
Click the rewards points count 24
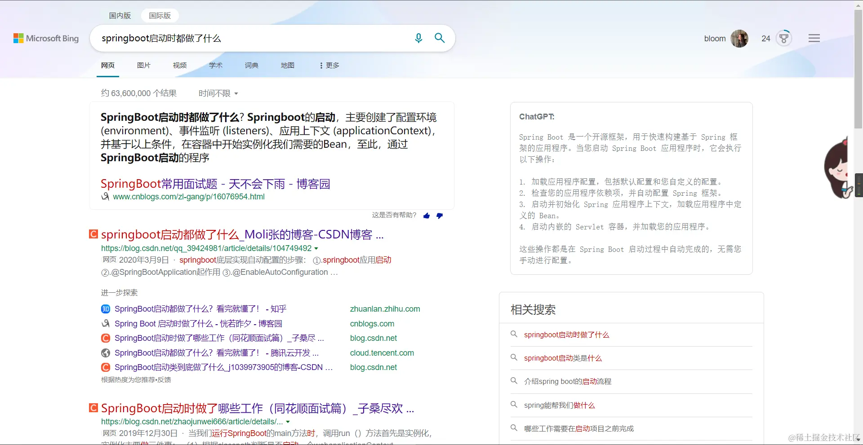tap(766, 39)
